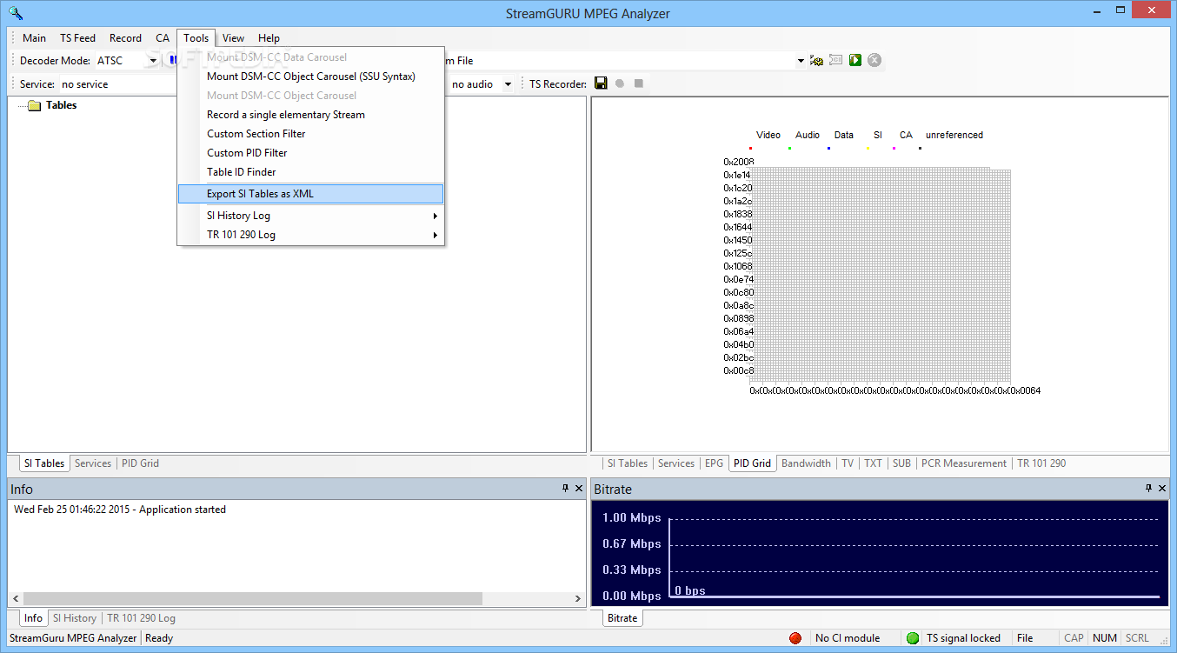This screenshot has height=653, width=1177.
Task: Choose Mount DSM-CC Object Carousel (SSU Syntax)
Action: (x=311, y=77)
